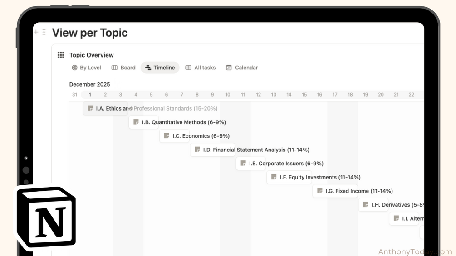Click the page icon of I.C. Economics task
Image resolution: width=456 pixels, height=256 pixels.
pos(167,136)
